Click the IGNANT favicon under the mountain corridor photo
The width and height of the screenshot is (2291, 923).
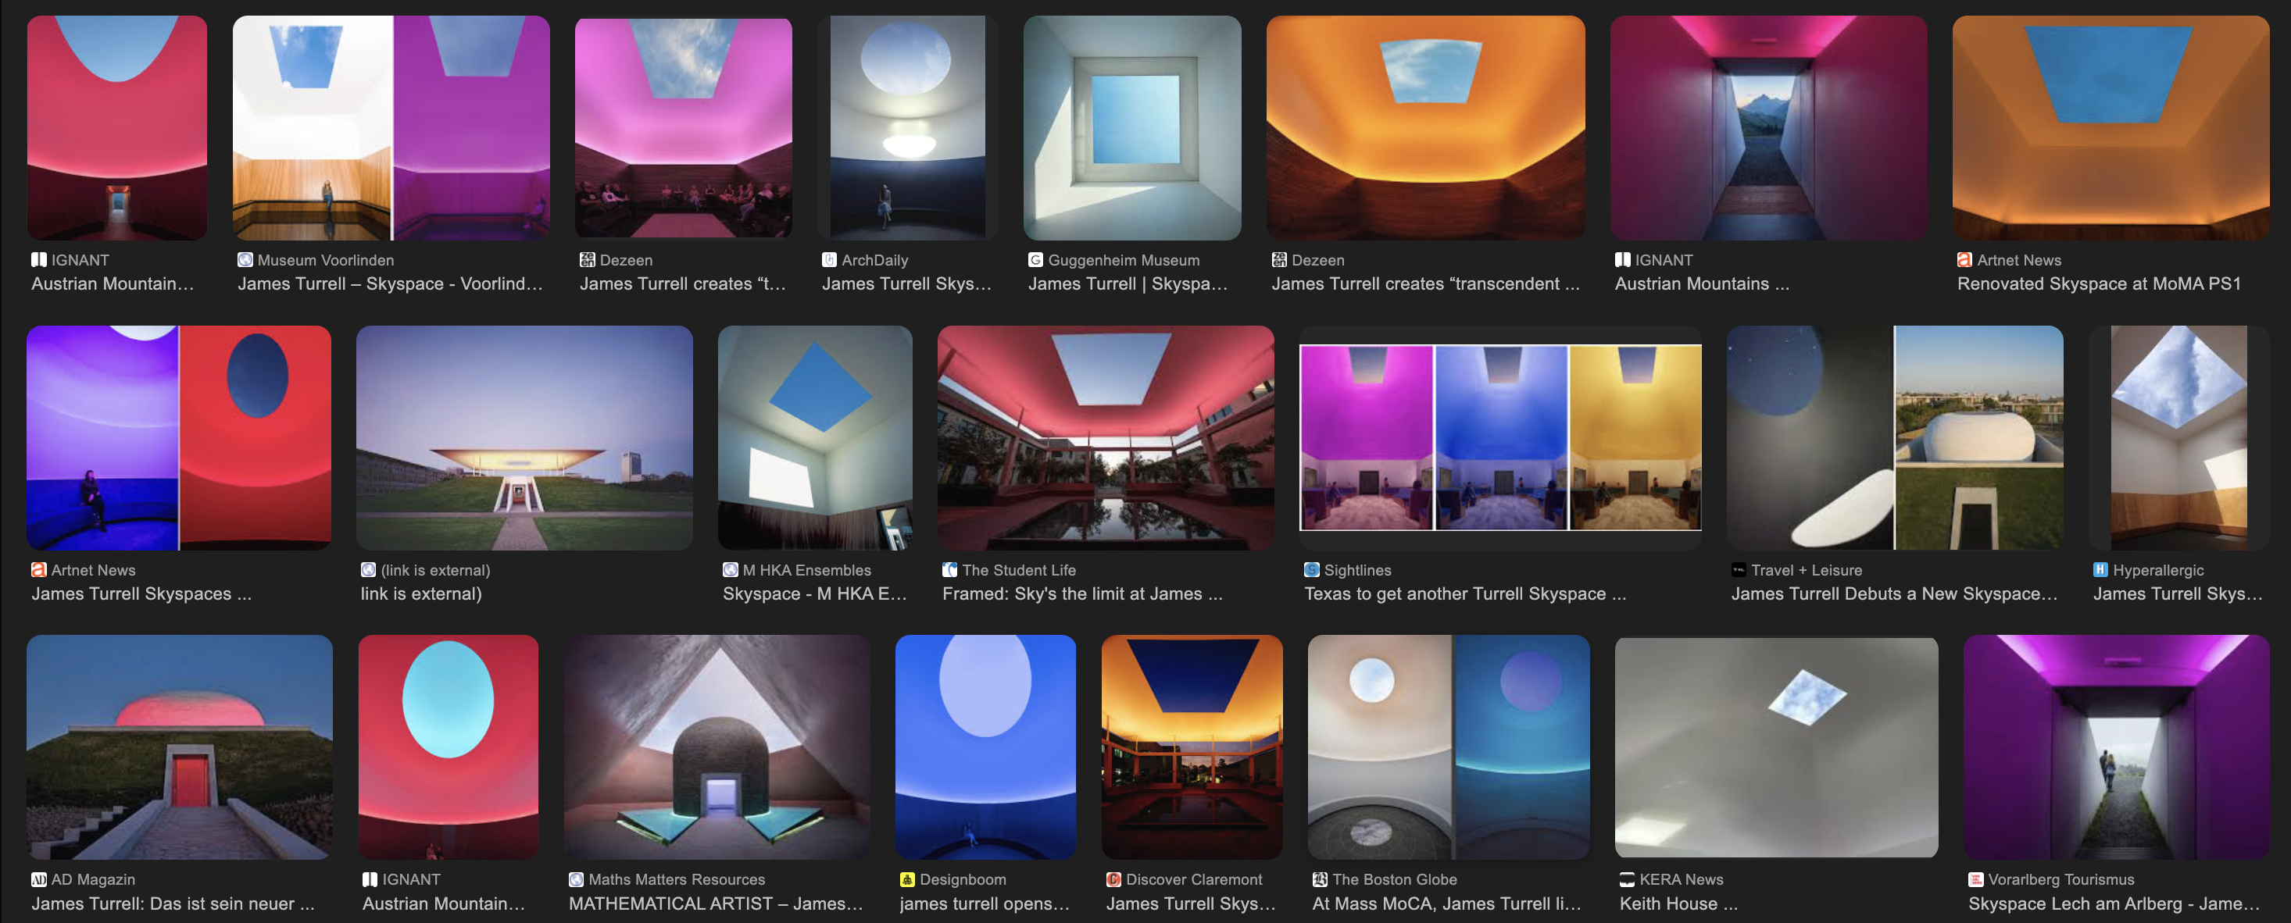(x=1622, y=260)
